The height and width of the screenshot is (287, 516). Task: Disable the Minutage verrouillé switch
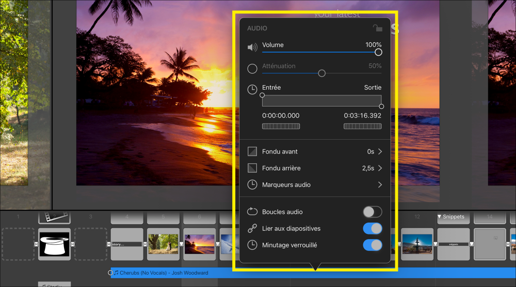[373, 245]
